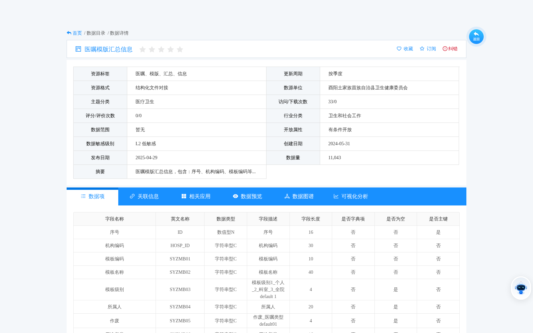Click the 33/0 visit download count
Screen dimensions: 533x333
click(332, 102)
